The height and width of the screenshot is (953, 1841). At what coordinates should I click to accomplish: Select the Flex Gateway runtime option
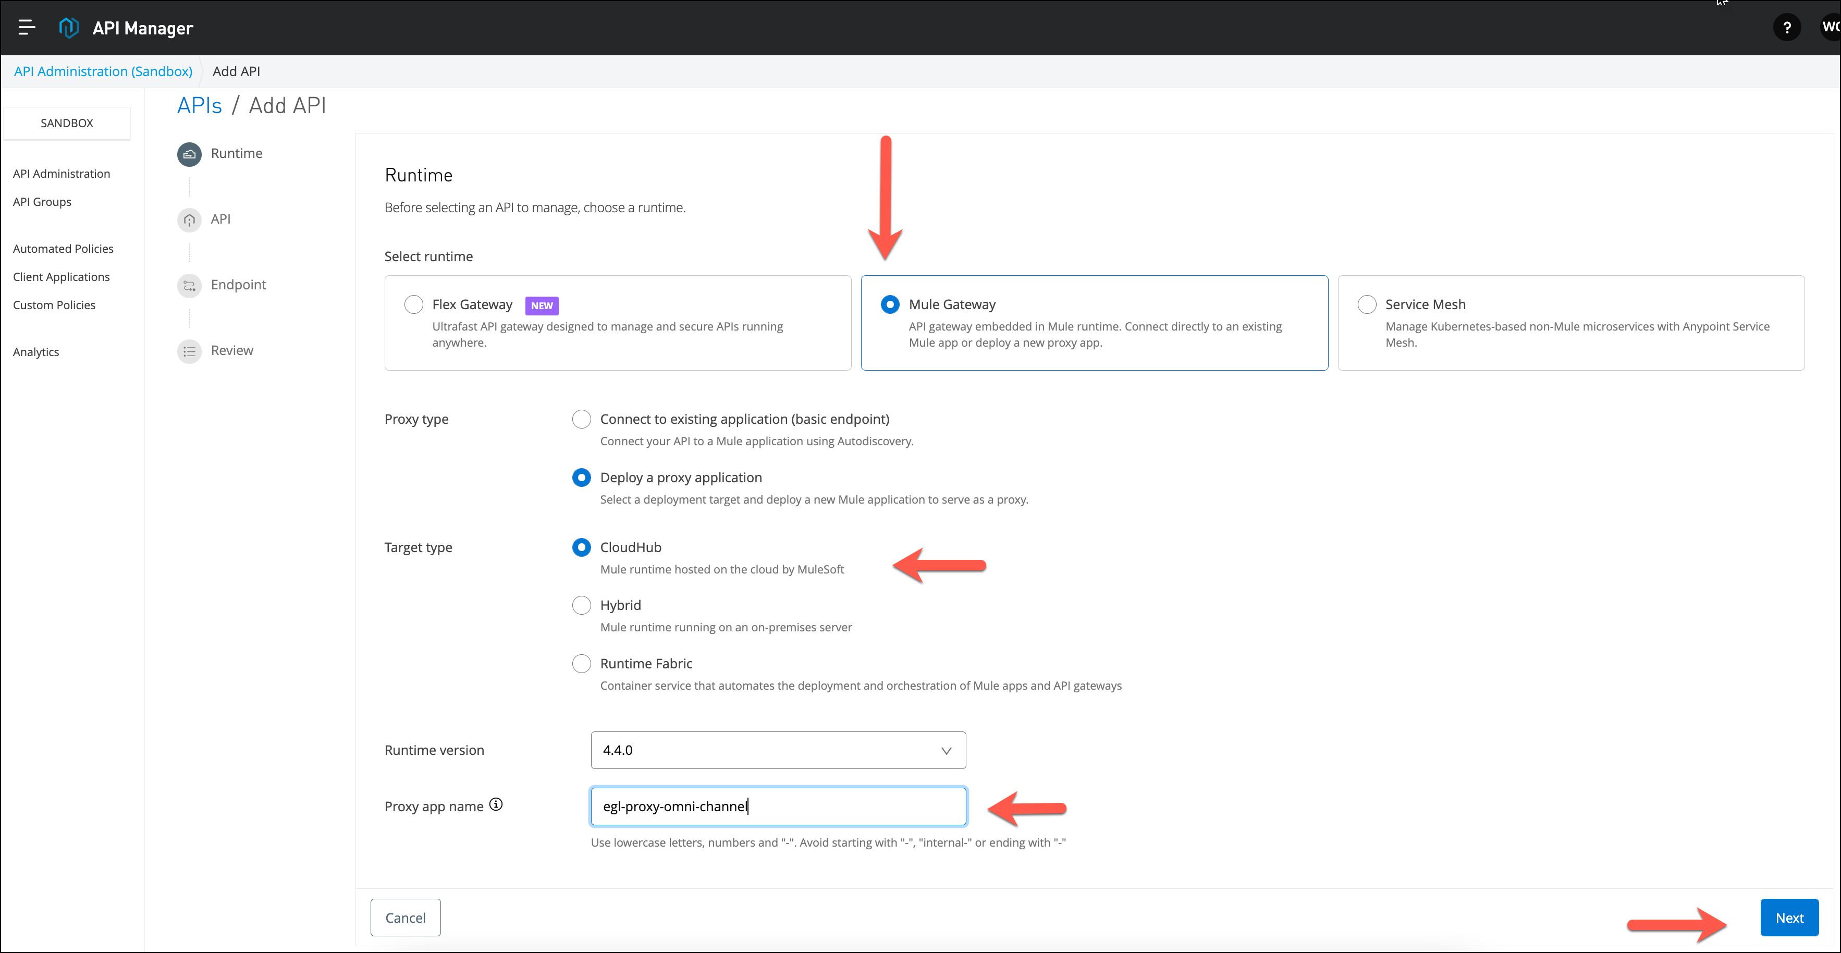coord(414,304)
